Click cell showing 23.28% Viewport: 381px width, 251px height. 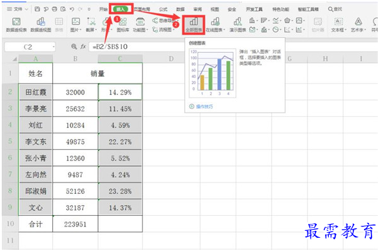coord(120,191)
